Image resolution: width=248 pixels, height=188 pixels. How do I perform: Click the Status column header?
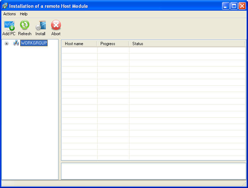187,44
